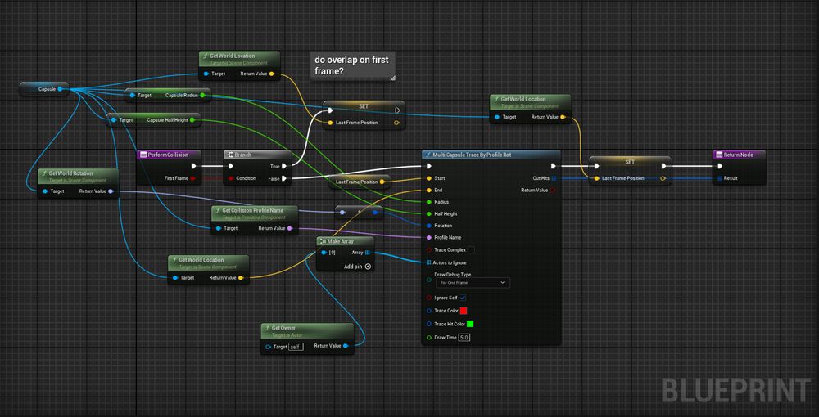Click the Draw Time value field
The height and width of the screenshot is (417, 819).
(x=464, y=338)
